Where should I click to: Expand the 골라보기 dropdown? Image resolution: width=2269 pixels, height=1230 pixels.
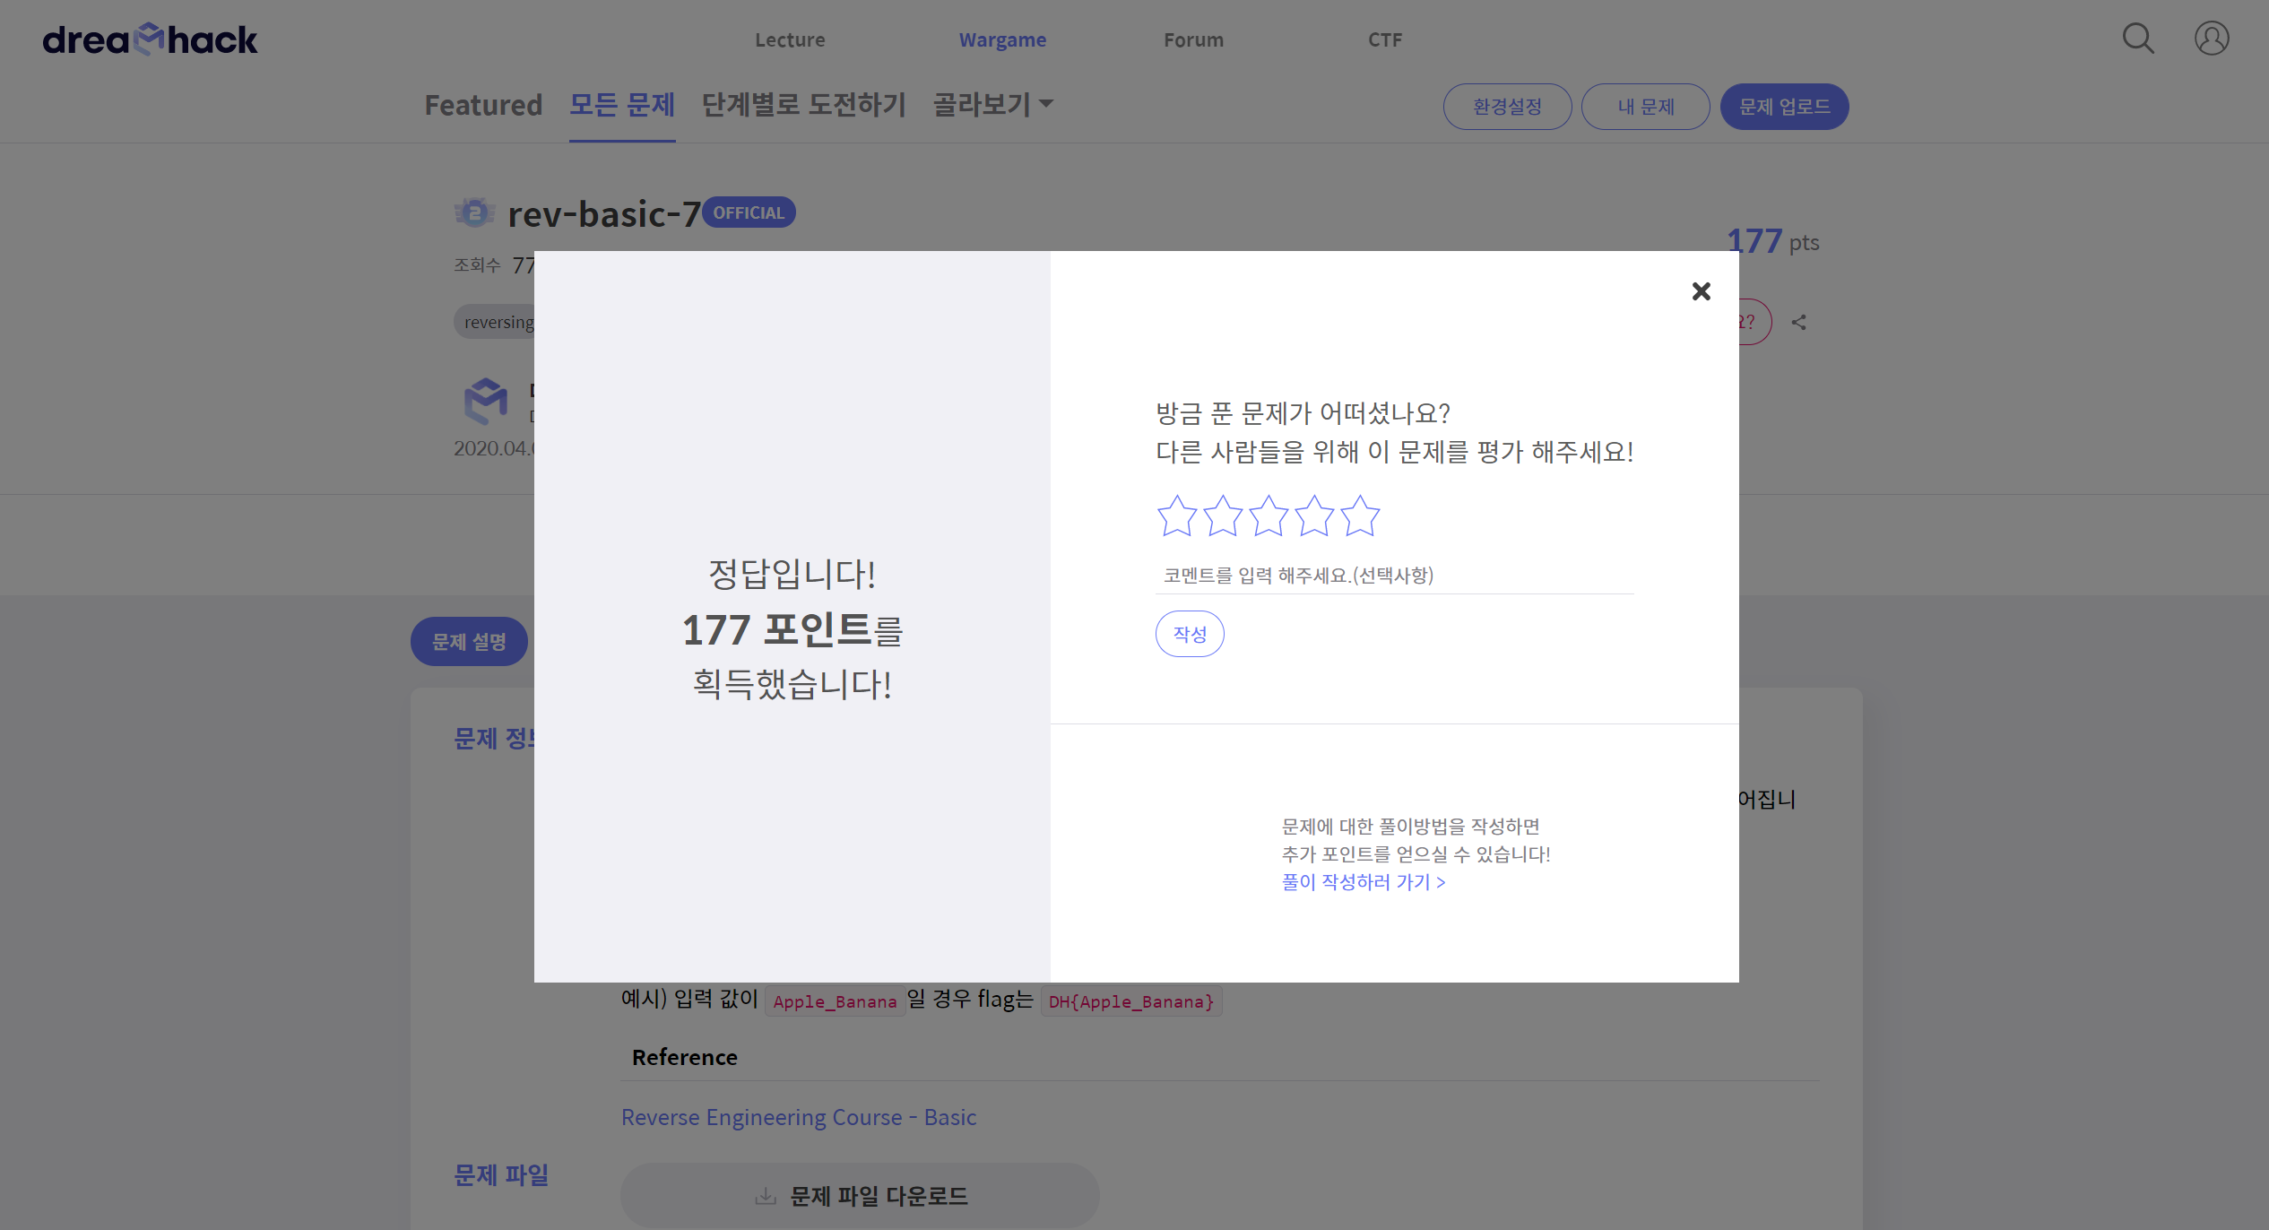(x=993, y=105)
